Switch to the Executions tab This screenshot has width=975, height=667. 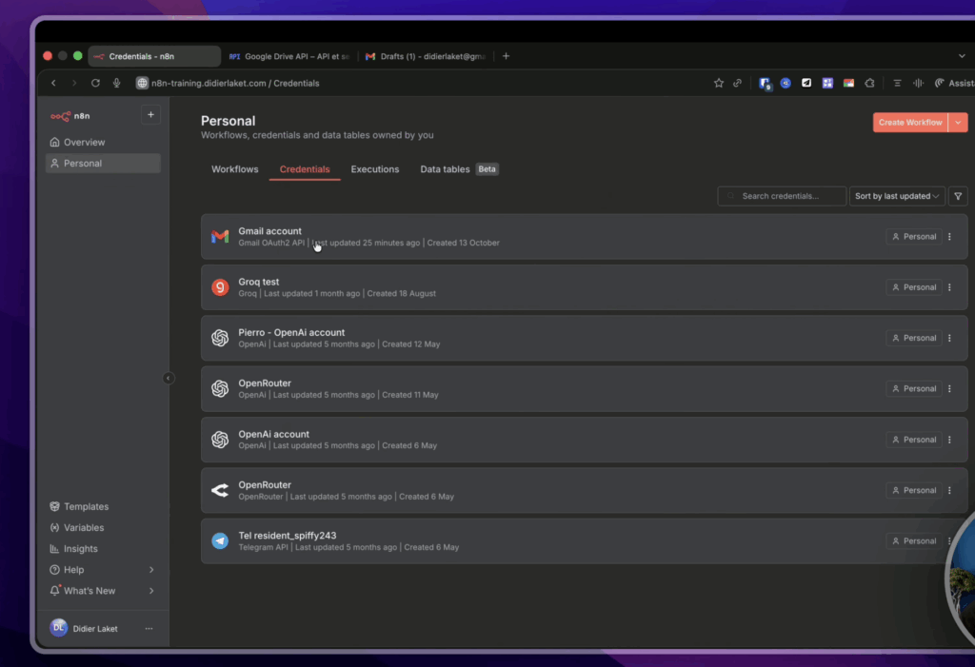point(374,168)
